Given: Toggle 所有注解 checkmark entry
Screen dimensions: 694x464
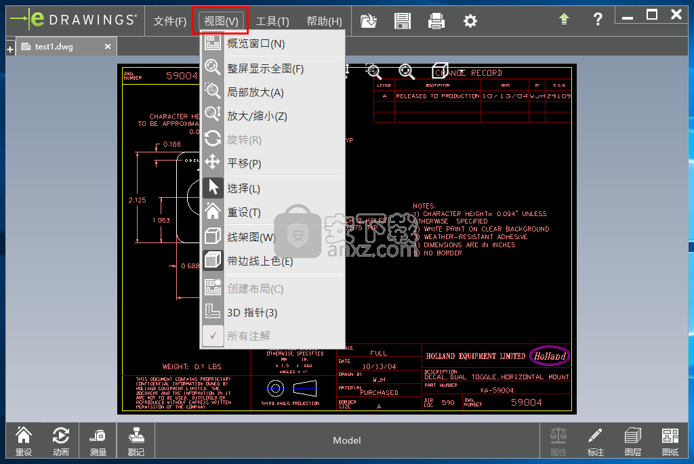Looking at the screenshot, I should pyautogui.click(x=272, y=336).
